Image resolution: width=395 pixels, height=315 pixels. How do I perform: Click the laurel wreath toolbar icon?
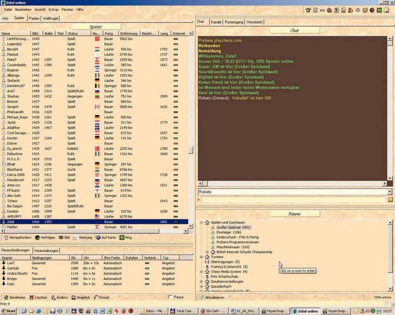pyautogui.click(x=365, y=10)
